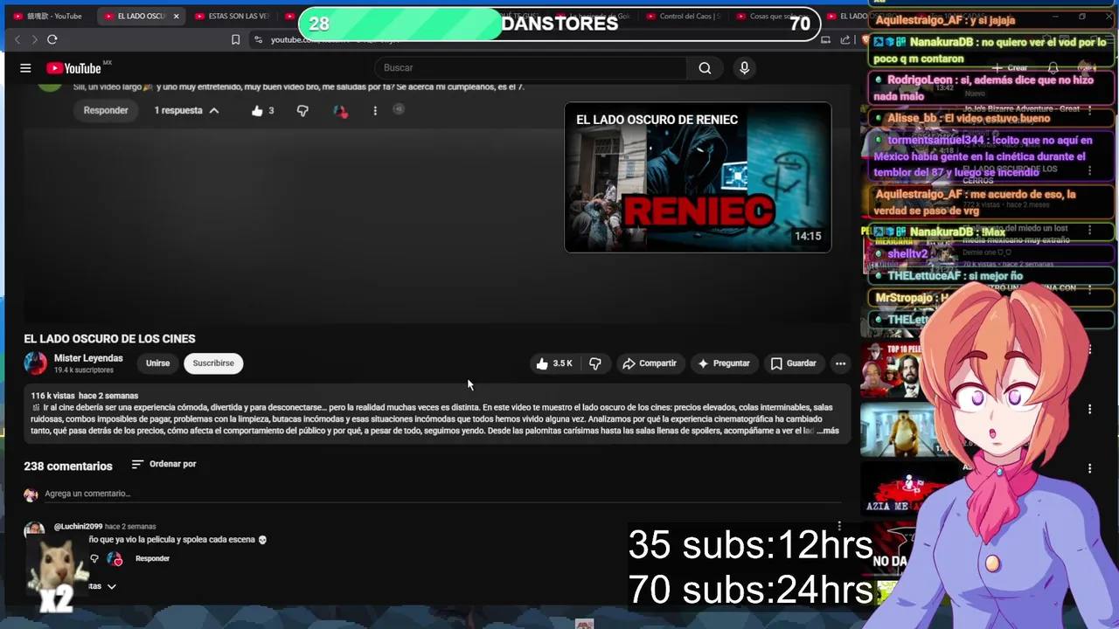The width and height of the screenshot is (1119, 629).
Task: Switch to Control del Caos tab
Action: coord(683,16)
